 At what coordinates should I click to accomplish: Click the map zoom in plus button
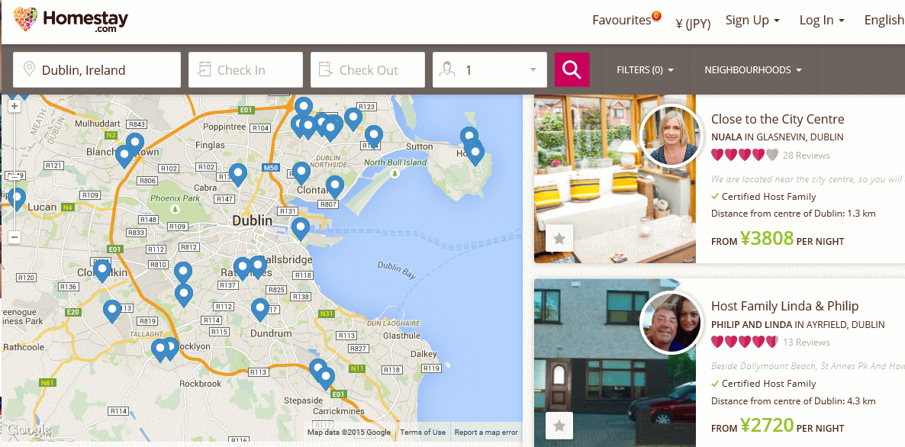(15, 106)
